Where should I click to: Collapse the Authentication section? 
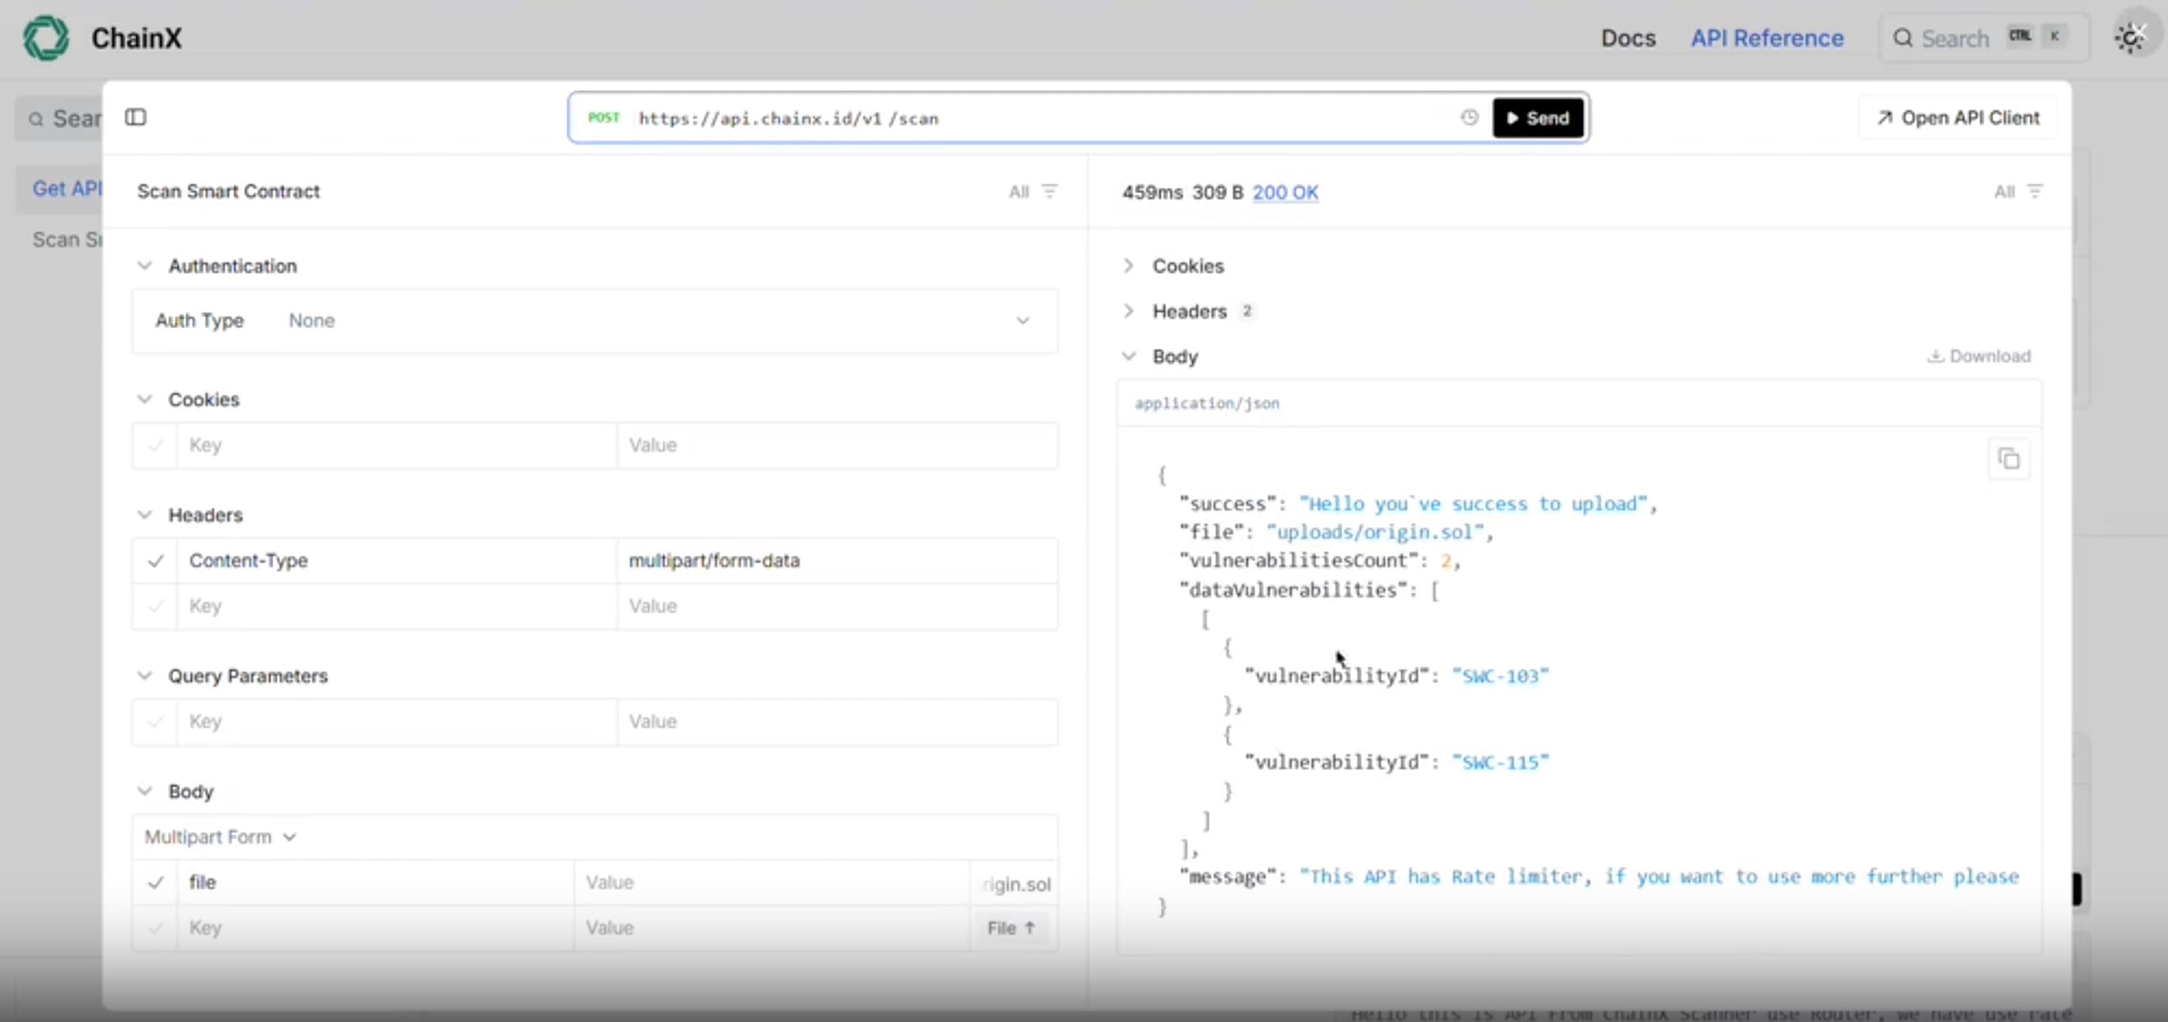(x=144, y=266)
